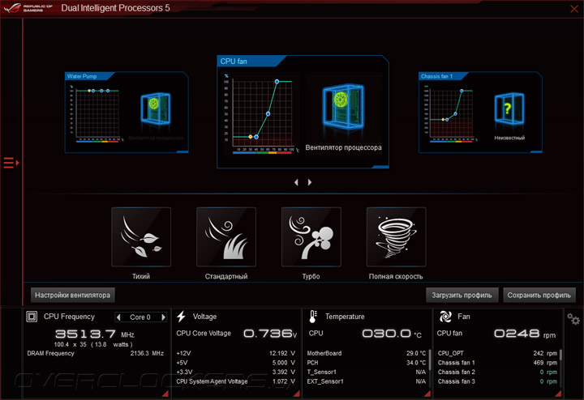584x400 pixels.
Task: Click the T_Sensor1 row
Action: coord(367,372)
